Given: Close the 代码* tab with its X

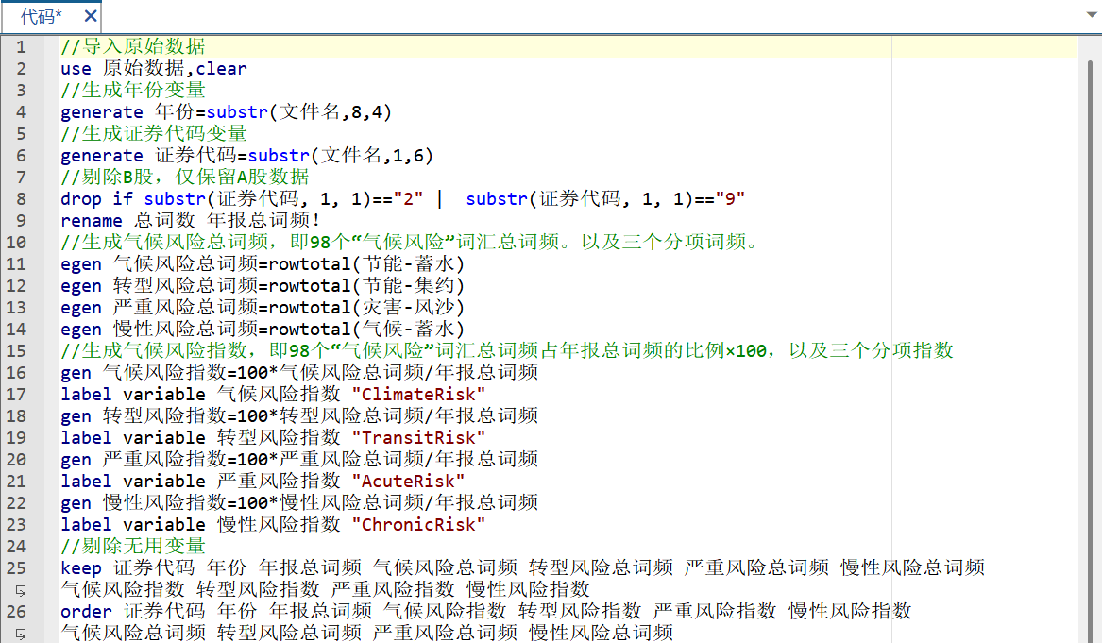Looking at the screenshot, I should click(x=90, y=16).
